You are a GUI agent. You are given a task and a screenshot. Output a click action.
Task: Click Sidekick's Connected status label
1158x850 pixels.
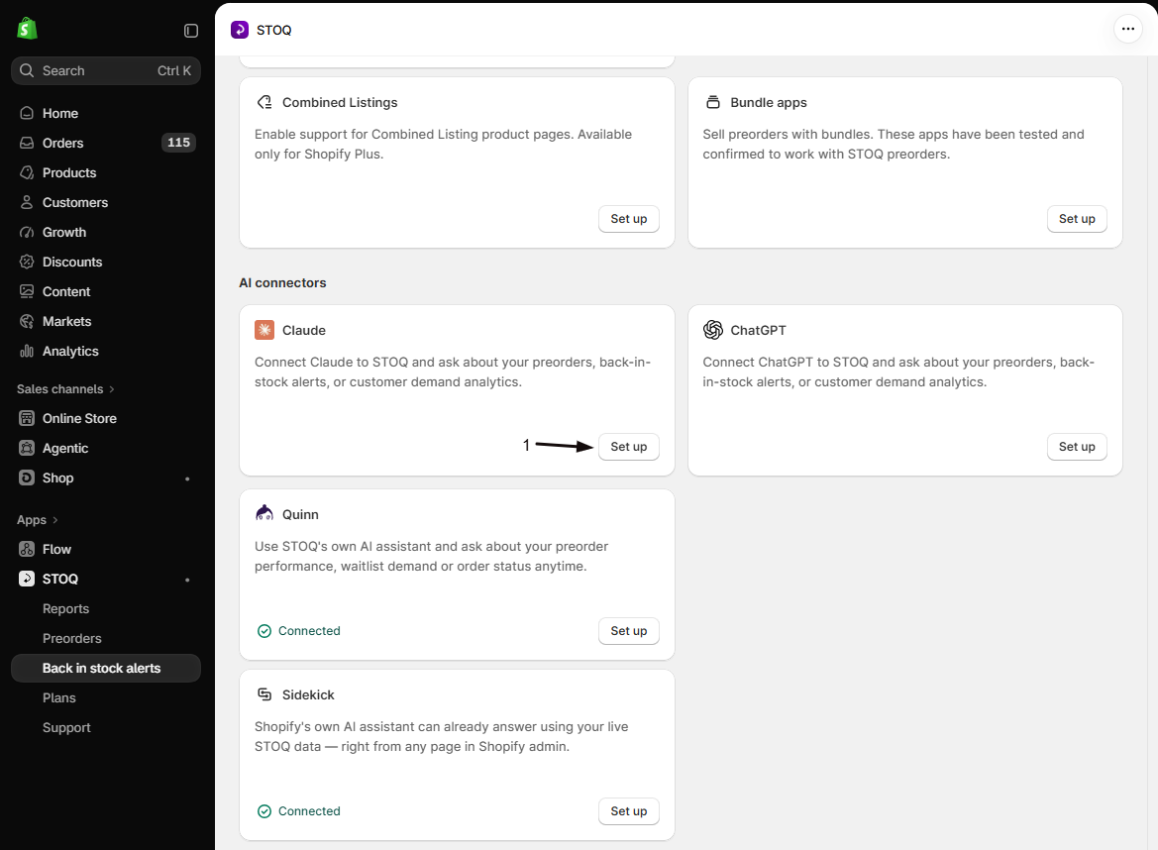(x=298, y=810)
